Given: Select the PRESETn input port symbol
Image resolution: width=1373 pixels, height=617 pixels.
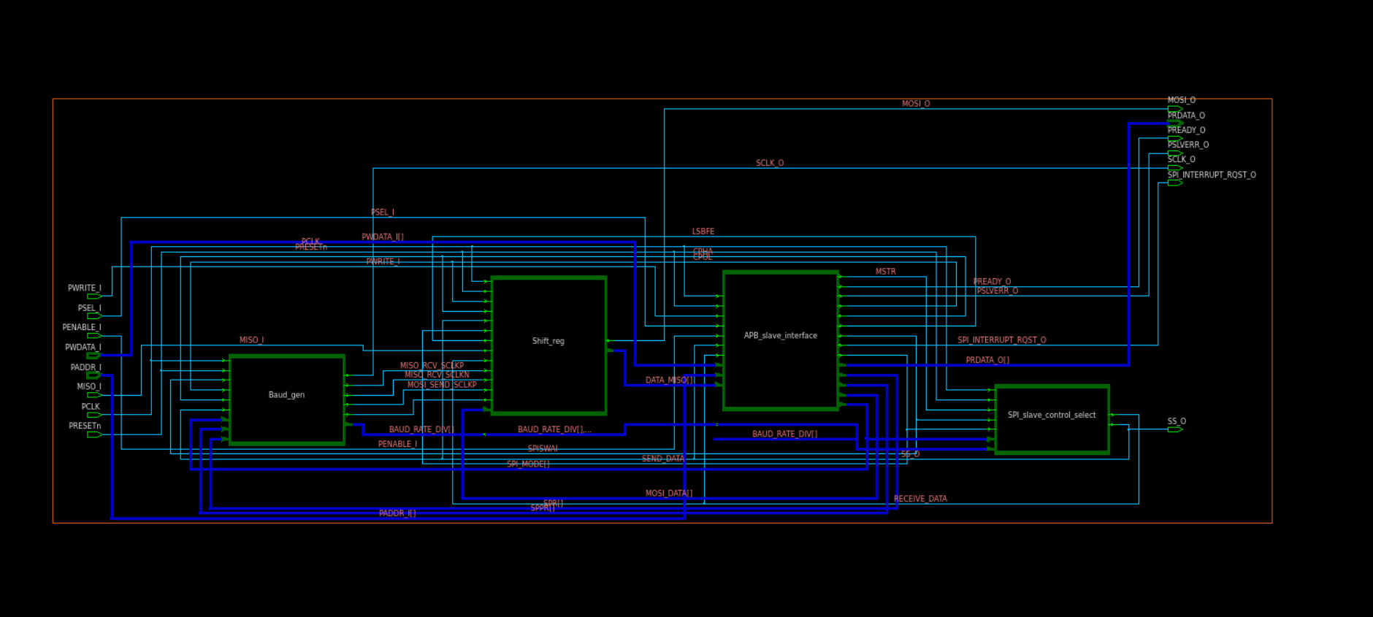Looking at the screenshot, I should click(x=94, y=434).
